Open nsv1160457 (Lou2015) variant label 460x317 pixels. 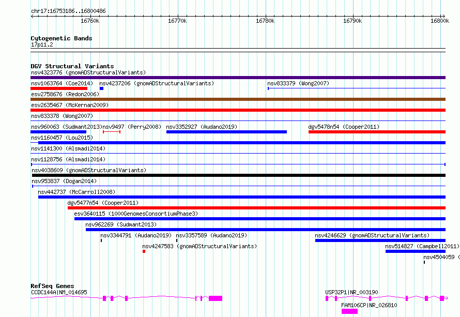click(62, 138)
